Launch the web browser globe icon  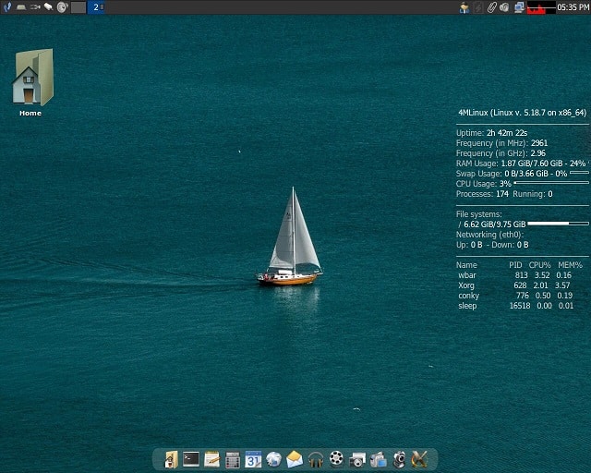click(274, 459)
